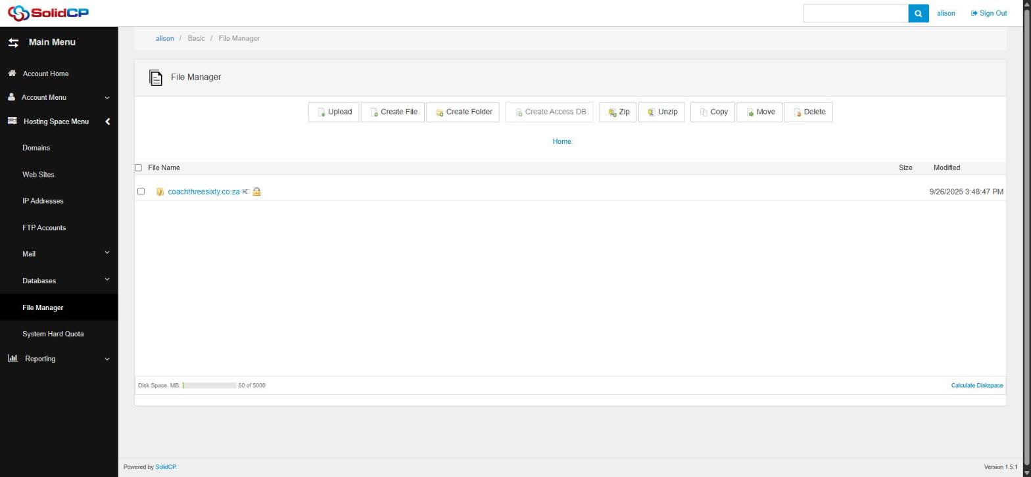Expand the Account Menu chevron
The height and width of the screenshot is (477, 1031).
pos(107,98)
